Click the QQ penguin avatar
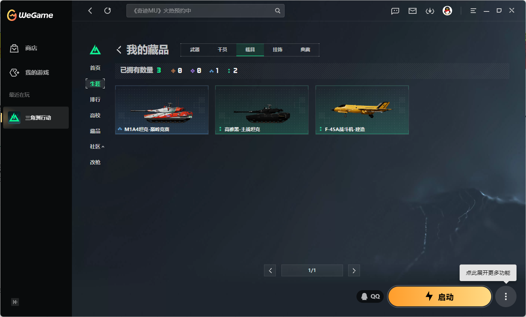This screenshot has height=317, width=526. 447,11
